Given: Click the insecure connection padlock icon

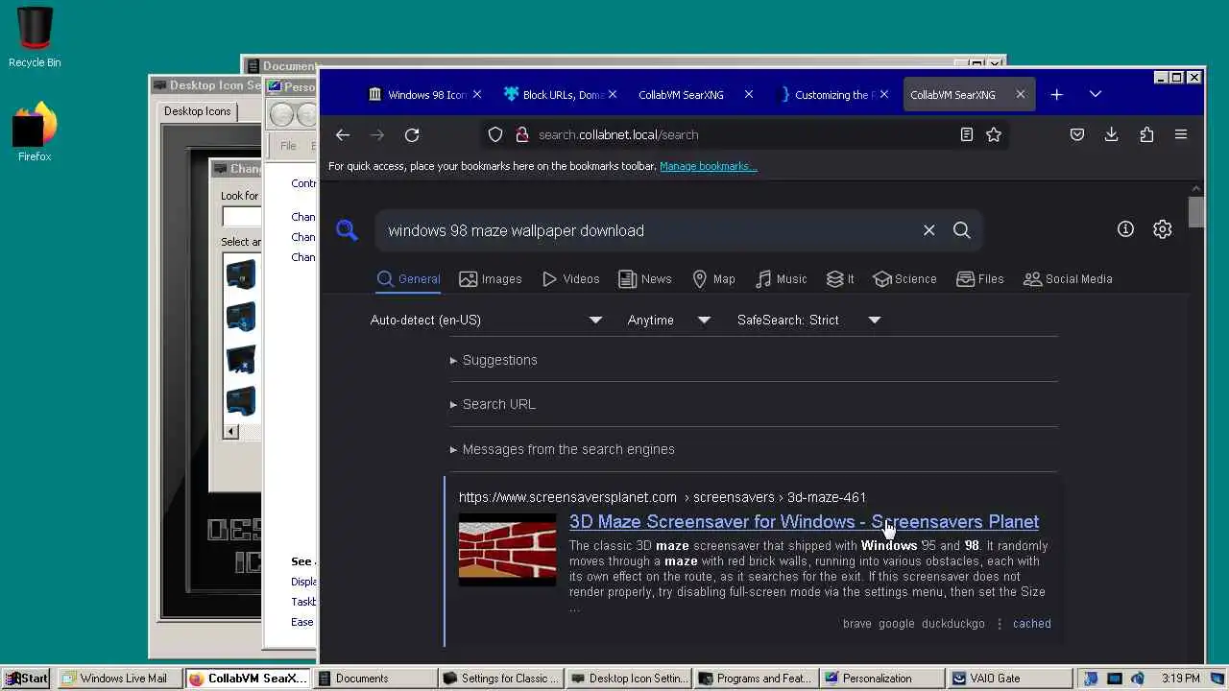Looking at the screenshot, I should (x=522, y=135).
